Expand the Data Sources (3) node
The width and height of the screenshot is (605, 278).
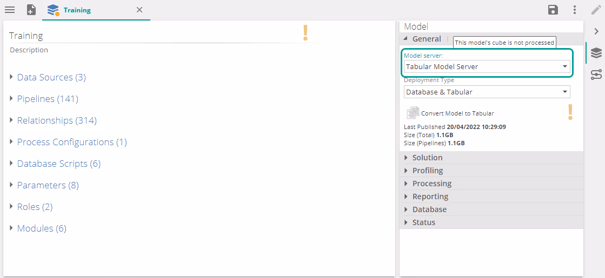click(12, 77)
